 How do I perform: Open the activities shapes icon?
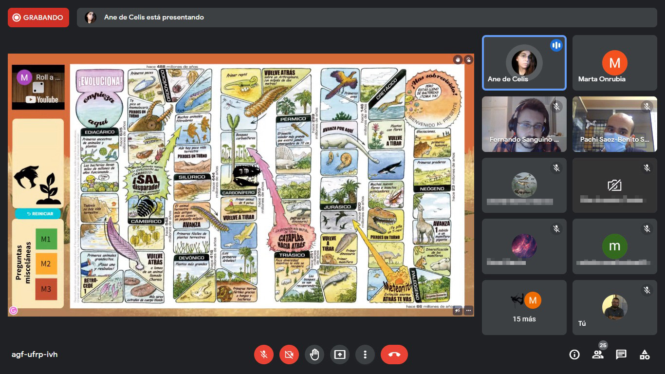pyautogui.click(x=645, y=355)
